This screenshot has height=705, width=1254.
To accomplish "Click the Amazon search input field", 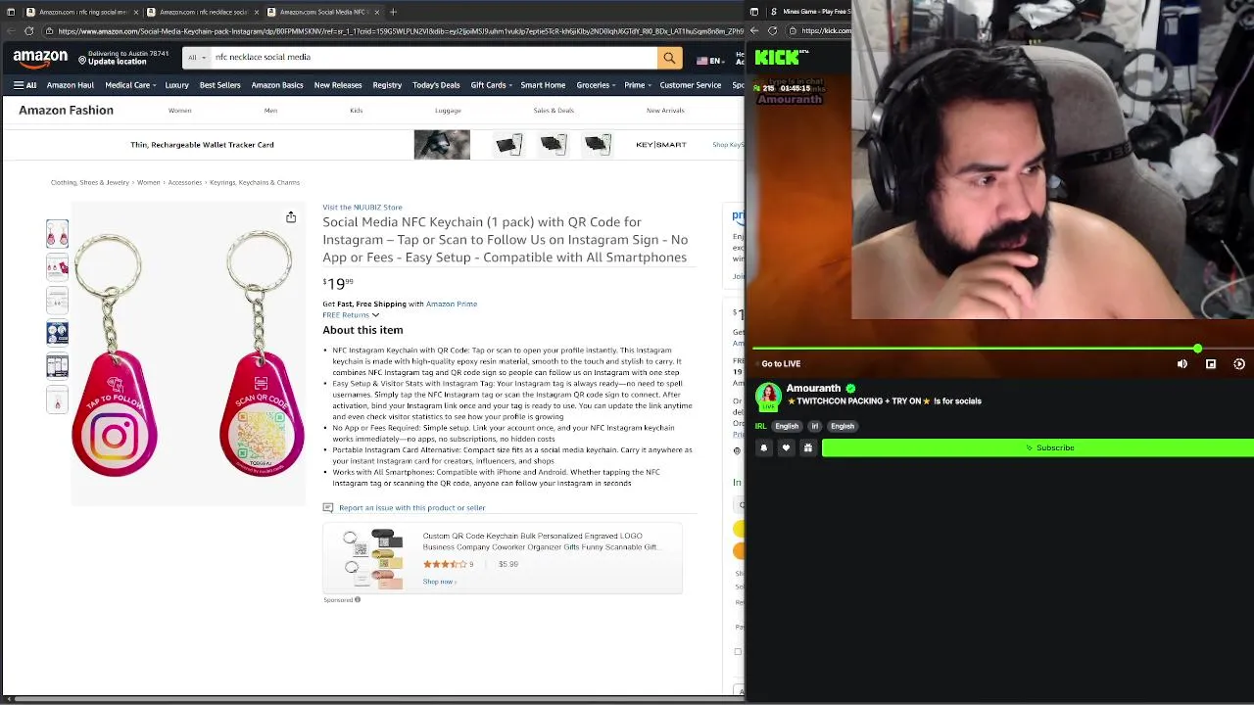I will pyautogui.click(x=433, y=58).
